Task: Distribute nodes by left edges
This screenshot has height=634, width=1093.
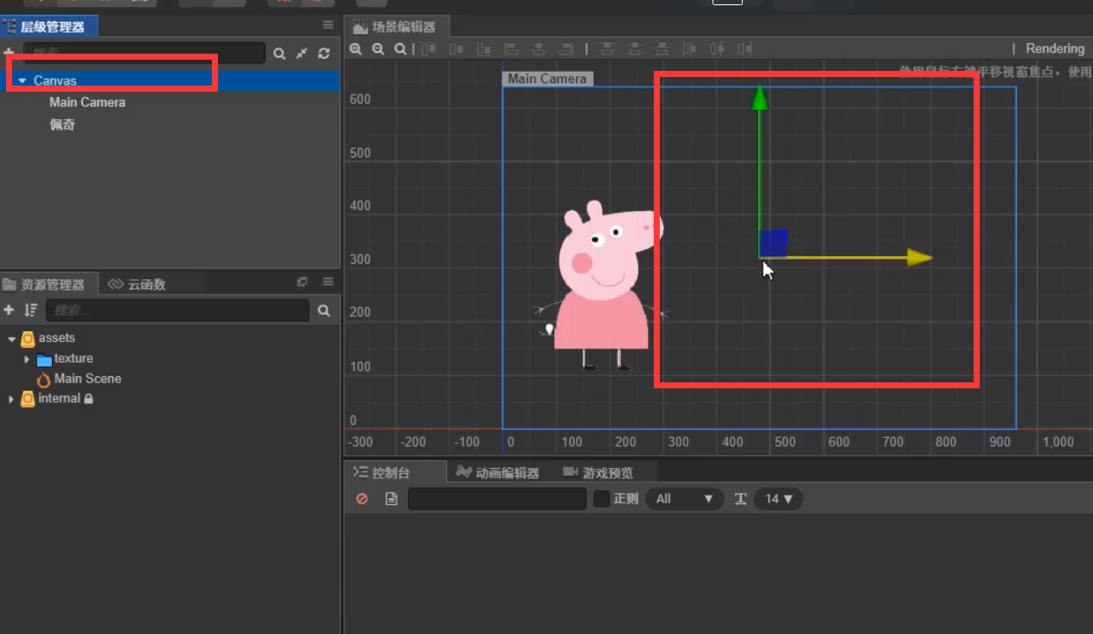Action: [689, 49]
